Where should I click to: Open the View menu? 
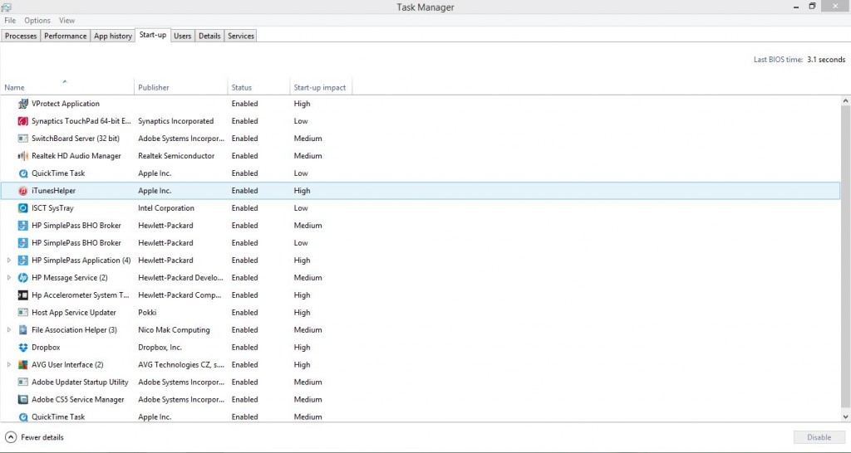point(66,21)
